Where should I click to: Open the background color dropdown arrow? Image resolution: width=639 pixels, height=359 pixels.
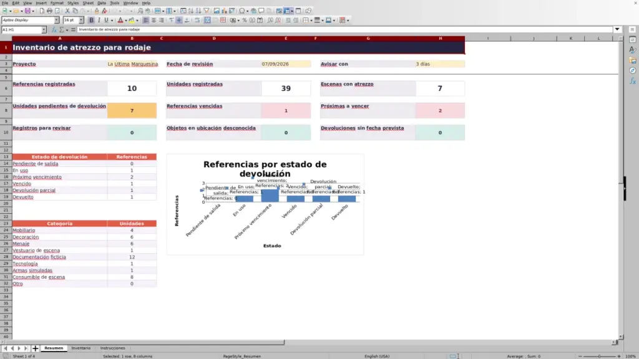[137, 21]
